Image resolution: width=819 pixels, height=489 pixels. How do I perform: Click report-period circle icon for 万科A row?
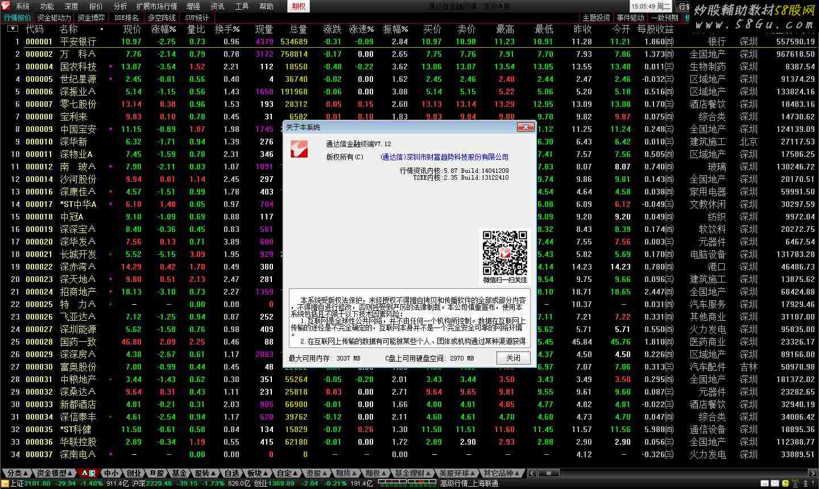coord(669,54)
